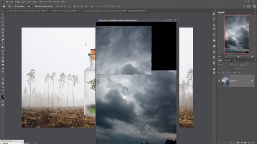Open the Character panel icon
Screen dimensions: 257x144
click(x=214, y=25)
